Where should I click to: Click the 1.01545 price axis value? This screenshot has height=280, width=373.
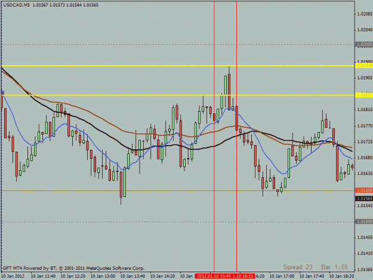pos(365,205)
